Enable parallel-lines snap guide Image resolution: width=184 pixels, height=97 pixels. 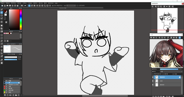[x=32, y=6]
